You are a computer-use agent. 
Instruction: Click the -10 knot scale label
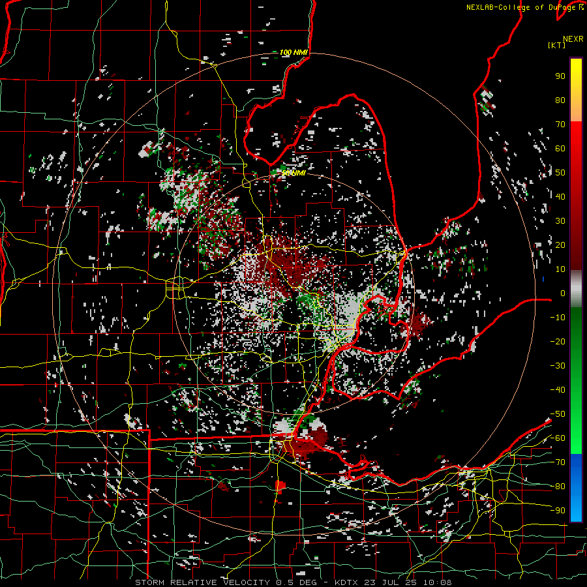pos(558,318)
